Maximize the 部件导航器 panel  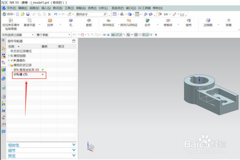tap(74, 41)
